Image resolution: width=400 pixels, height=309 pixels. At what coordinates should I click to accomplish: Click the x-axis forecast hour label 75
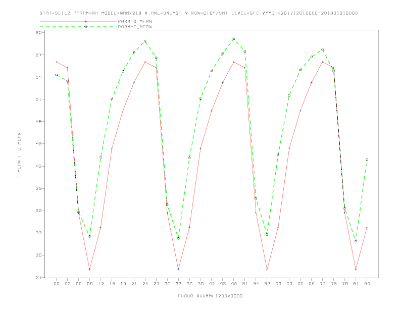(334, 284)
